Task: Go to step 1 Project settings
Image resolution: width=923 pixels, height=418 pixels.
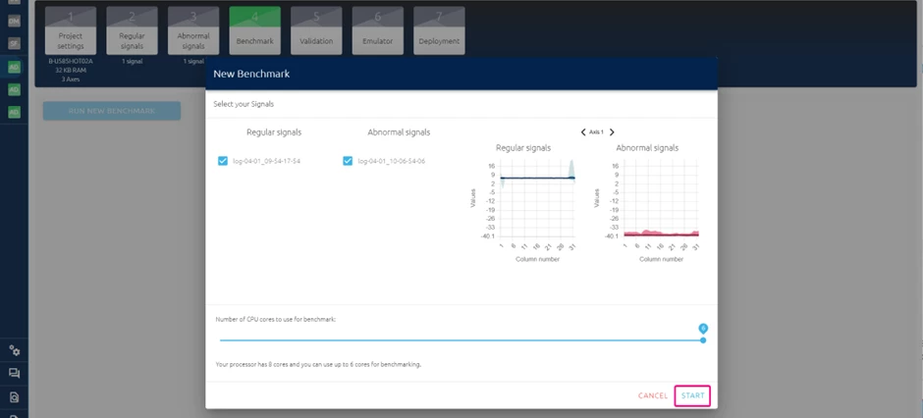Action: tap(71, 30)
